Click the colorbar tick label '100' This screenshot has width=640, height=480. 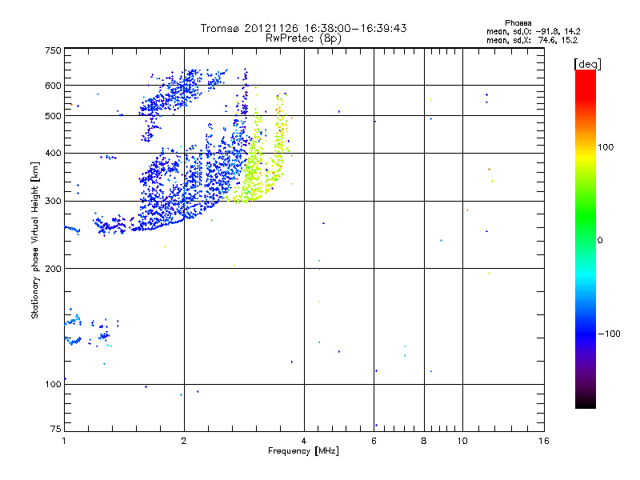tap(606, 147)
